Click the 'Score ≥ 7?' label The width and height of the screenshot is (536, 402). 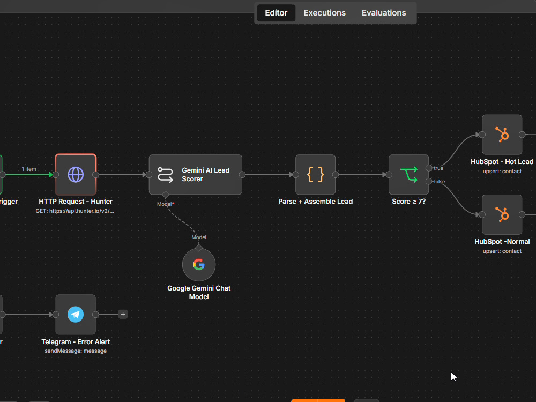tap(408, 202)
